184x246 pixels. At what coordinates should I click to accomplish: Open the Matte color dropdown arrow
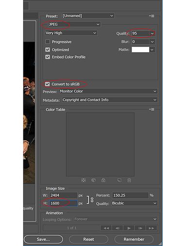point(152,50)
